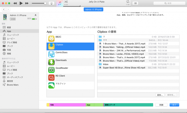The image size is (187, 113).
Task: Seek within the Jelly On A Plate progress bar
Action: tap(97, 6)
